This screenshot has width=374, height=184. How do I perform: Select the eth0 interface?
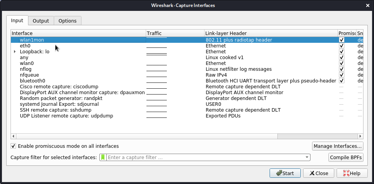coord(25,46)
